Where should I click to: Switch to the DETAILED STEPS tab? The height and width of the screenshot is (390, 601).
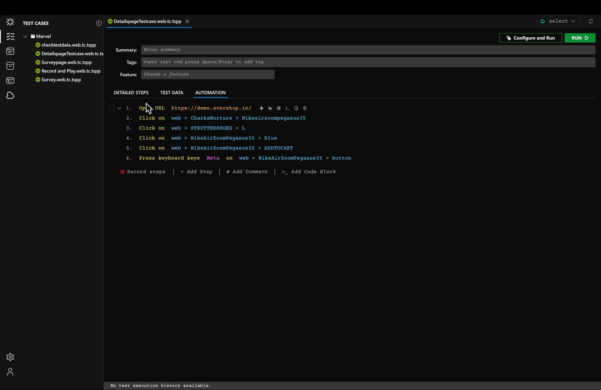tap(131, 93)
